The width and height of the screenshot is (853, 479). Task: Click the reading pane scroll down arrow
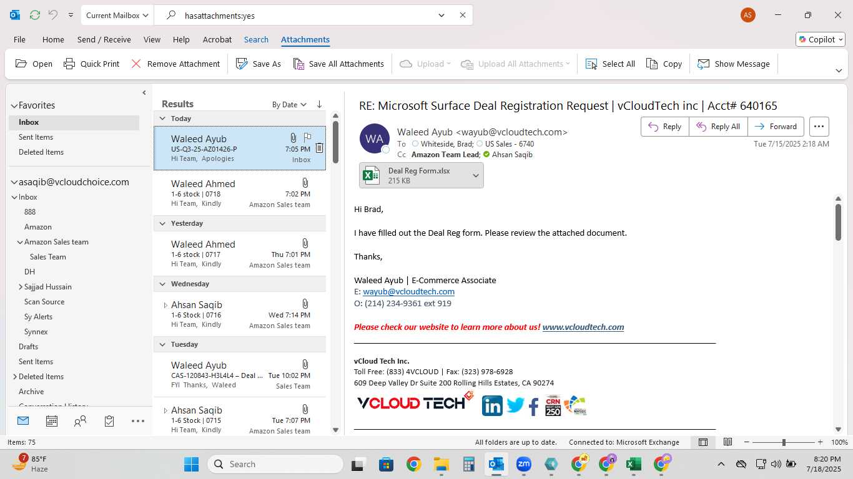click(x=838, y=429)
